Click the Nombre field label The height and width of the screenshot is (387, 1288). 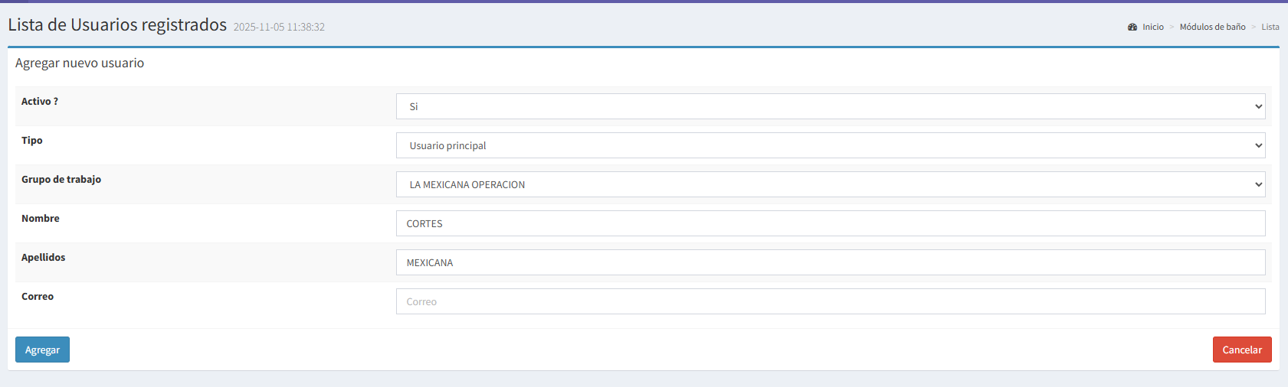click(x=41, y=218)
